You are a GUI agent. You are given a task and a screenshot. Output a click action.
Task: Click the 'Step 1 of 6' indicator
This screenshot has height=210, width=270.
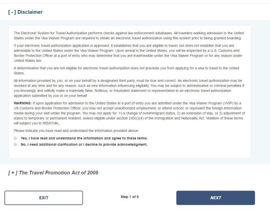coord(130,197)
